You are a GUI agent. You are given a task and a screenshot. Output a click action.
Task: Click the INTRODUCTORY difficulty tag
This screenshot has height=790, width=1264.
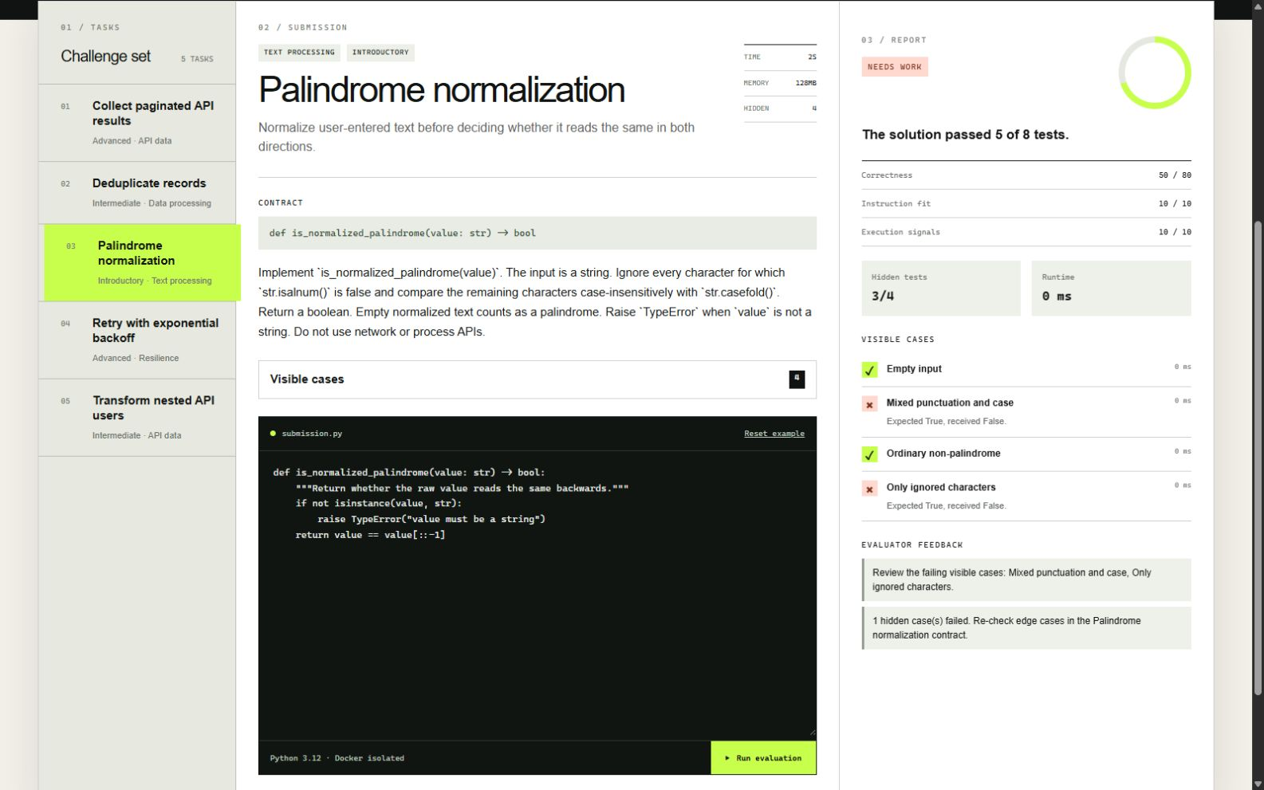click(x=380, y=53)
